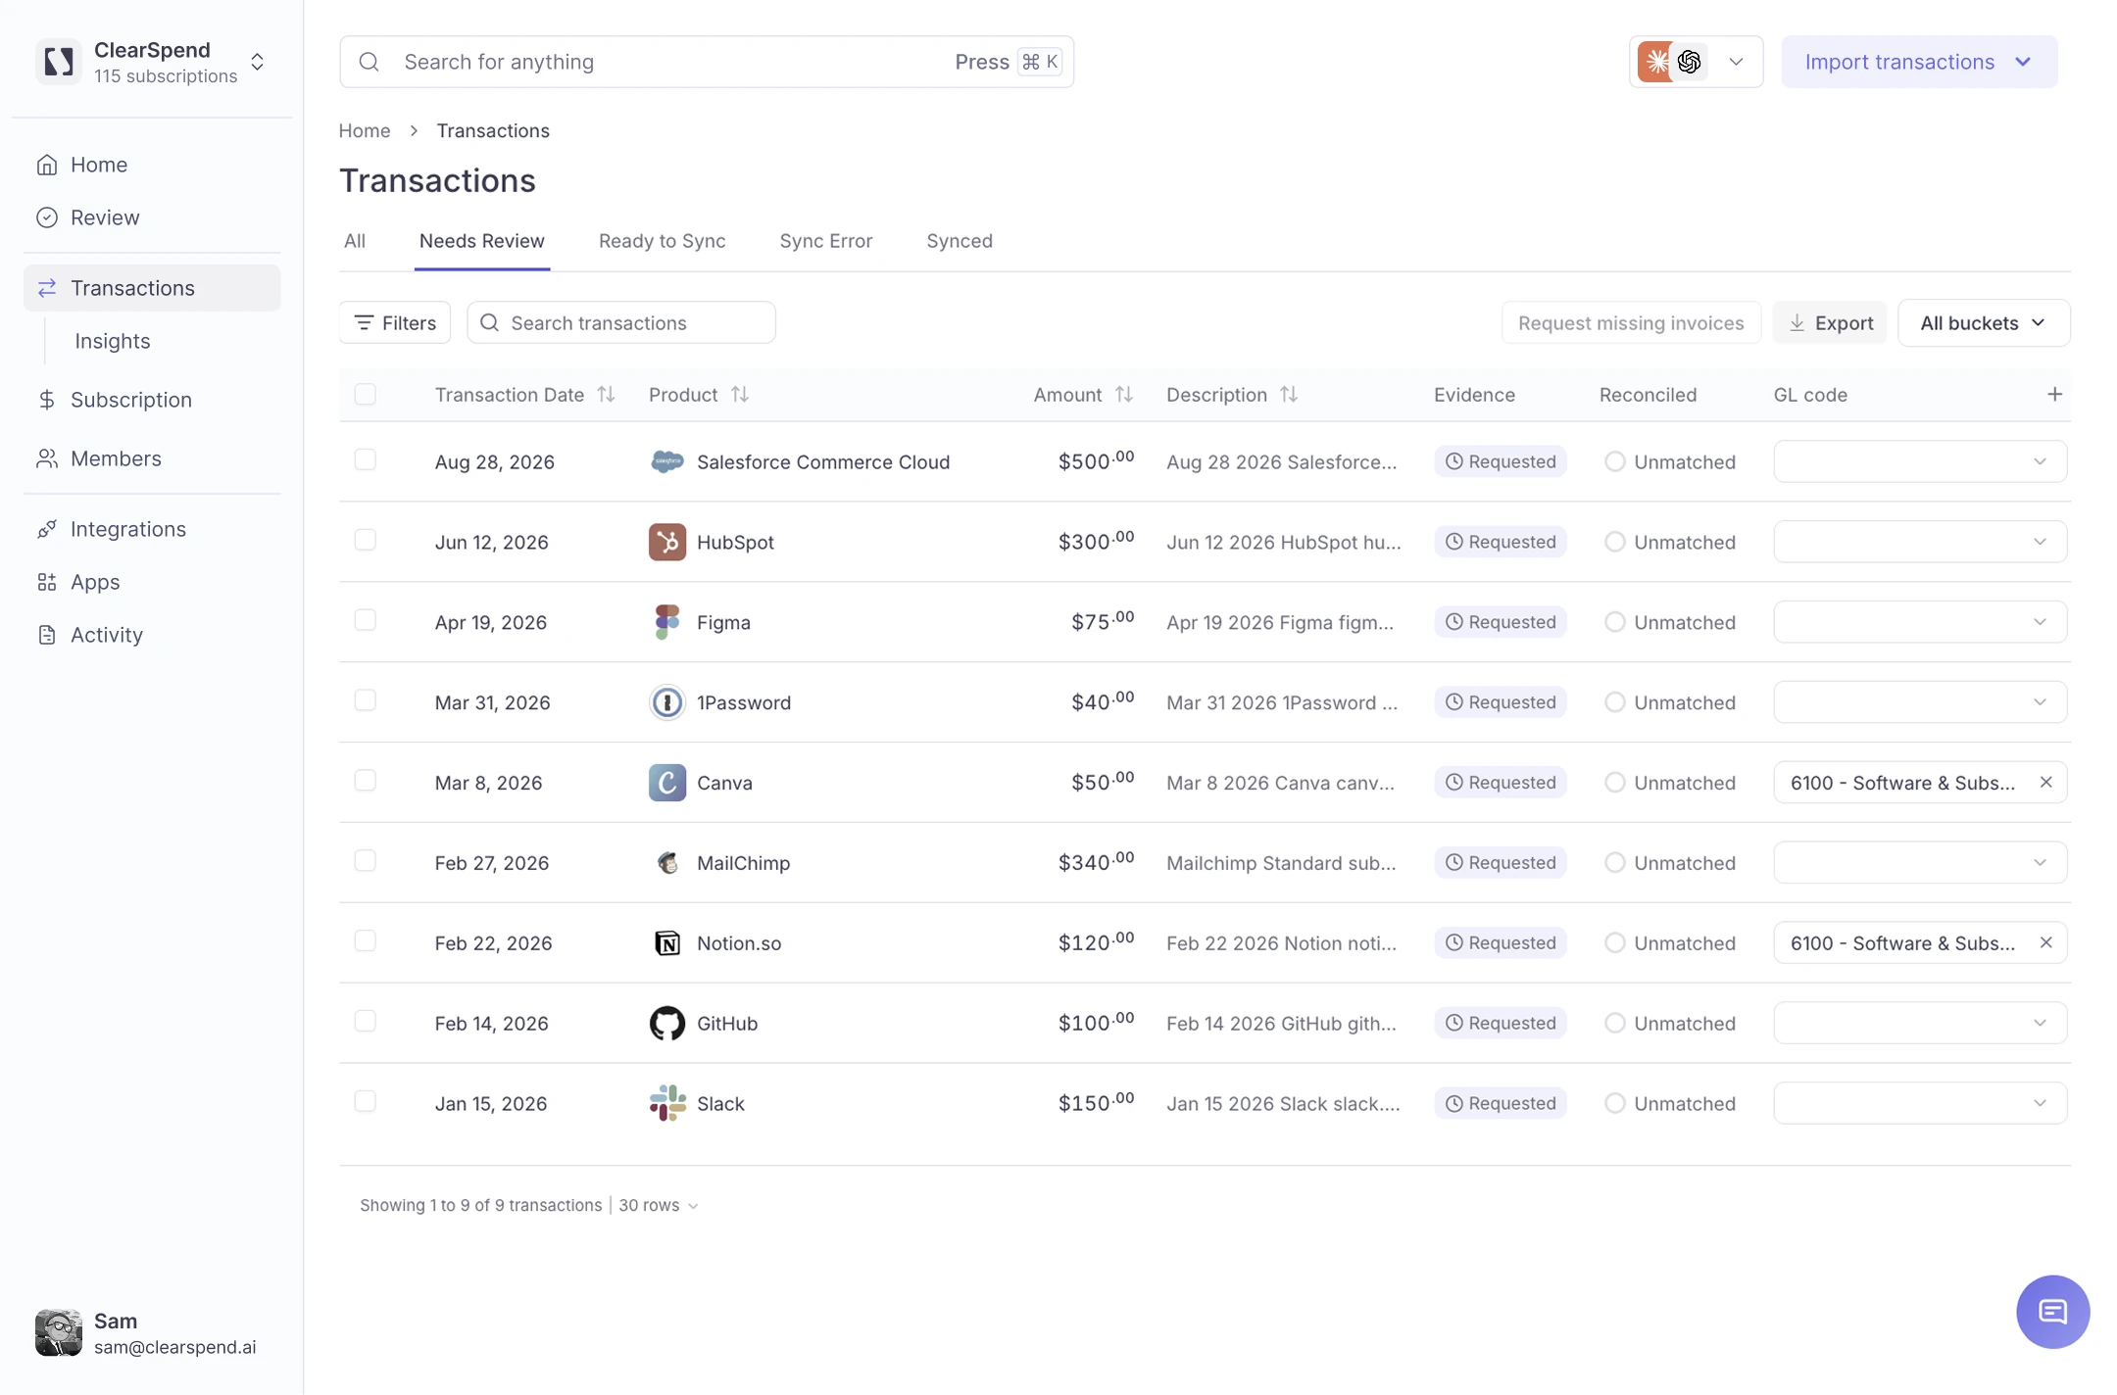Change the 30 rows page size

[659, 1206]
